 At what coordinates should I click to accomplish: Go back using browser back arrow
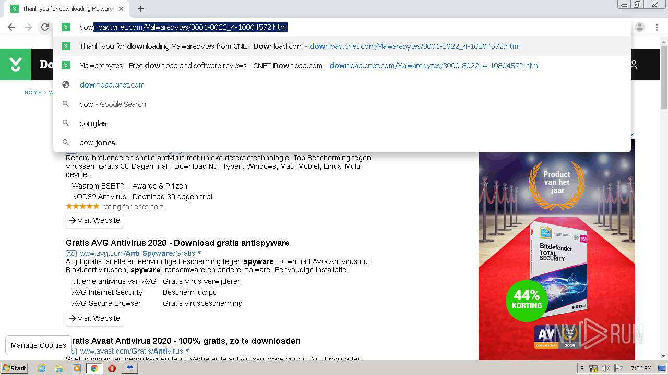click(x=11, y=27)
